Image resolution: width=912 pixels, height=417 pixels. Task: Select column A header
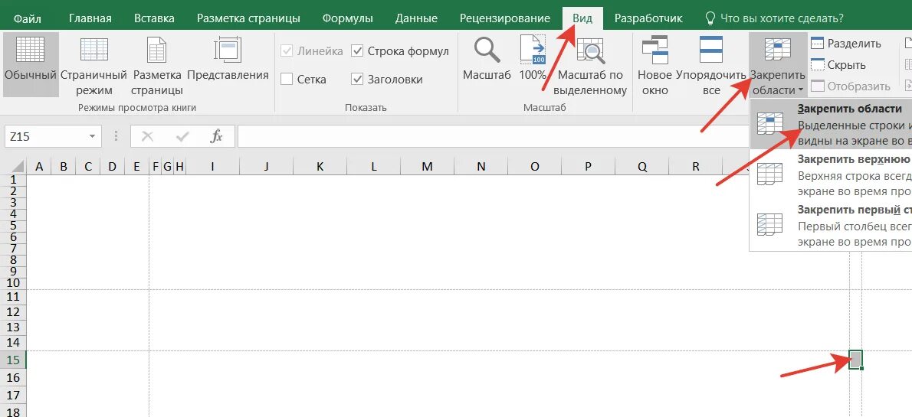point(39,167)
